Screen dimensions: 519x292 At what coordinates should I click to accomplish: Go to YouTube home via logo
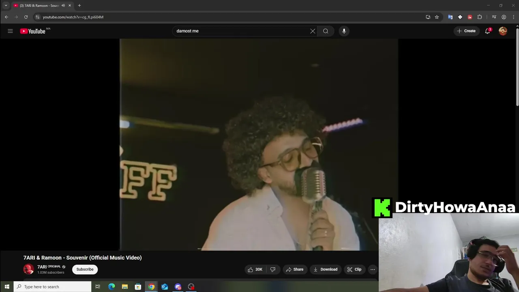[x=33, y=31]
